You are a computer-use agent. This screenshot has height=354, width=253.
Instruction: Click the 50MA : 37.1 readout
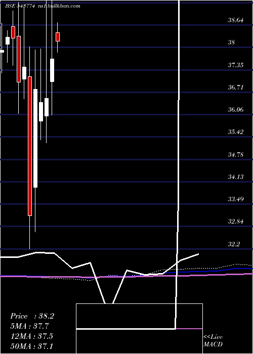click(31, 346)
